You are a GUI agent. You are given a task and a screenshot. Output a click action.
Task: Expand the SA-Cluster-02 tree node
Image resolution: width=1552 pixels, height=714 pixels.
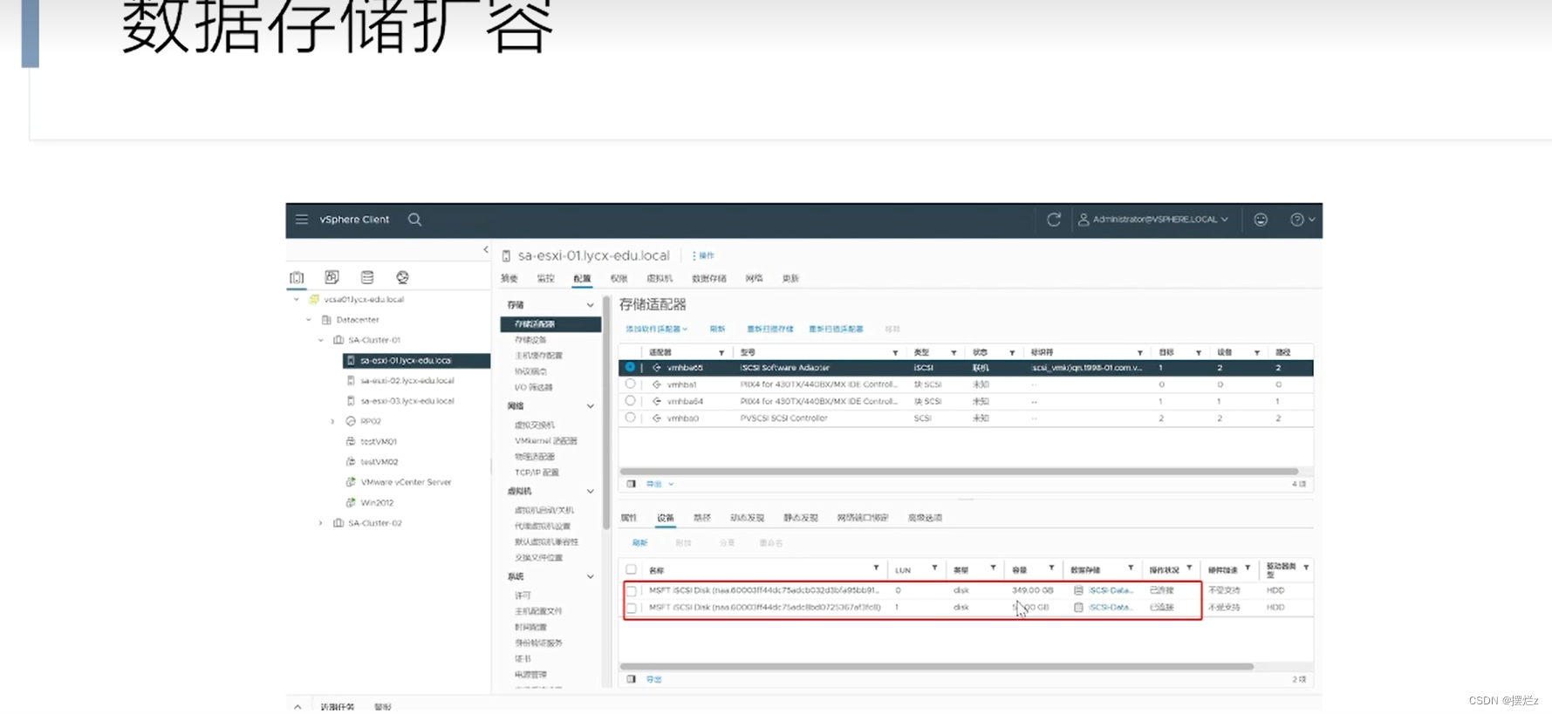(321, 523)
